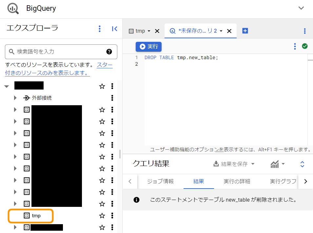Expand the collapsed header chevron at top right
The height and width of the screenshot is (233, 313).
301,8
